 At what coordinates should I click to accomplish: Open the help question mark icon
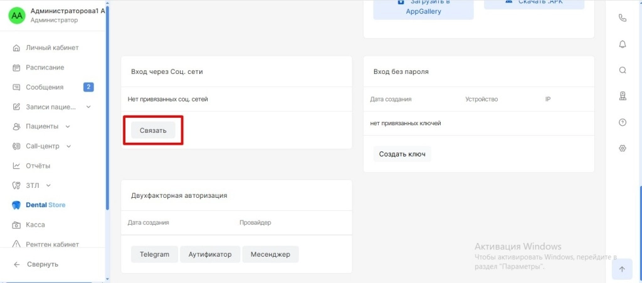point(623,123)
